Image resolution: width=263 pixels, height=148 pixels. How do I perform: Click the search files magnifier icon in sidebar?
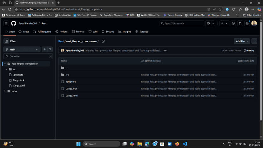click(x=50, y=49)
